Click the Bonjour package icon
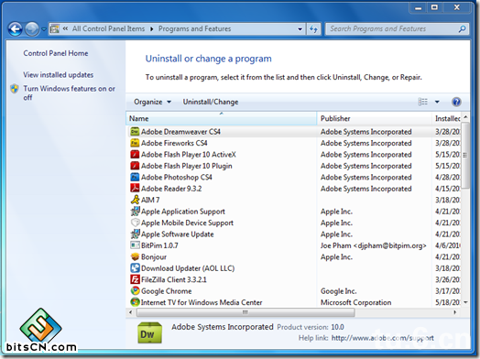480x359 pixels. [x=135, y=256]
